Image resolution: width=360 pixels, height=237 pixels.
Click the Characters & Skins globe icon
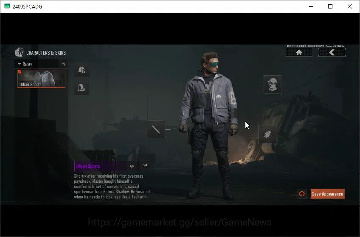click(19, 53)
